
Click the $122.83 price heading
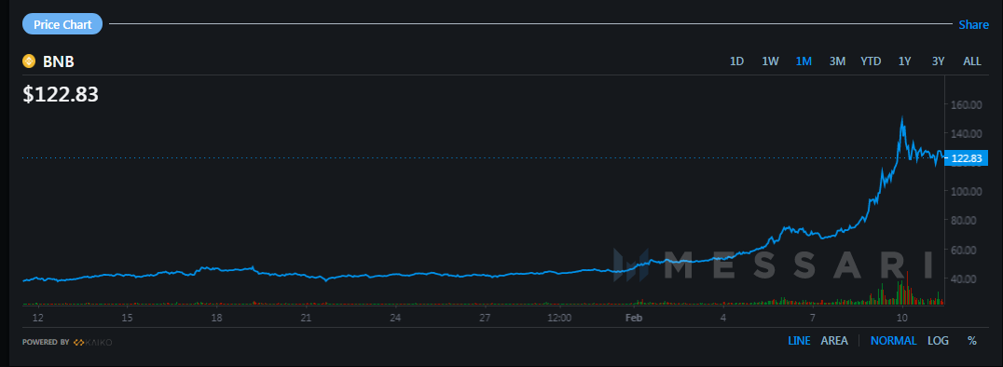click(61, 95)
